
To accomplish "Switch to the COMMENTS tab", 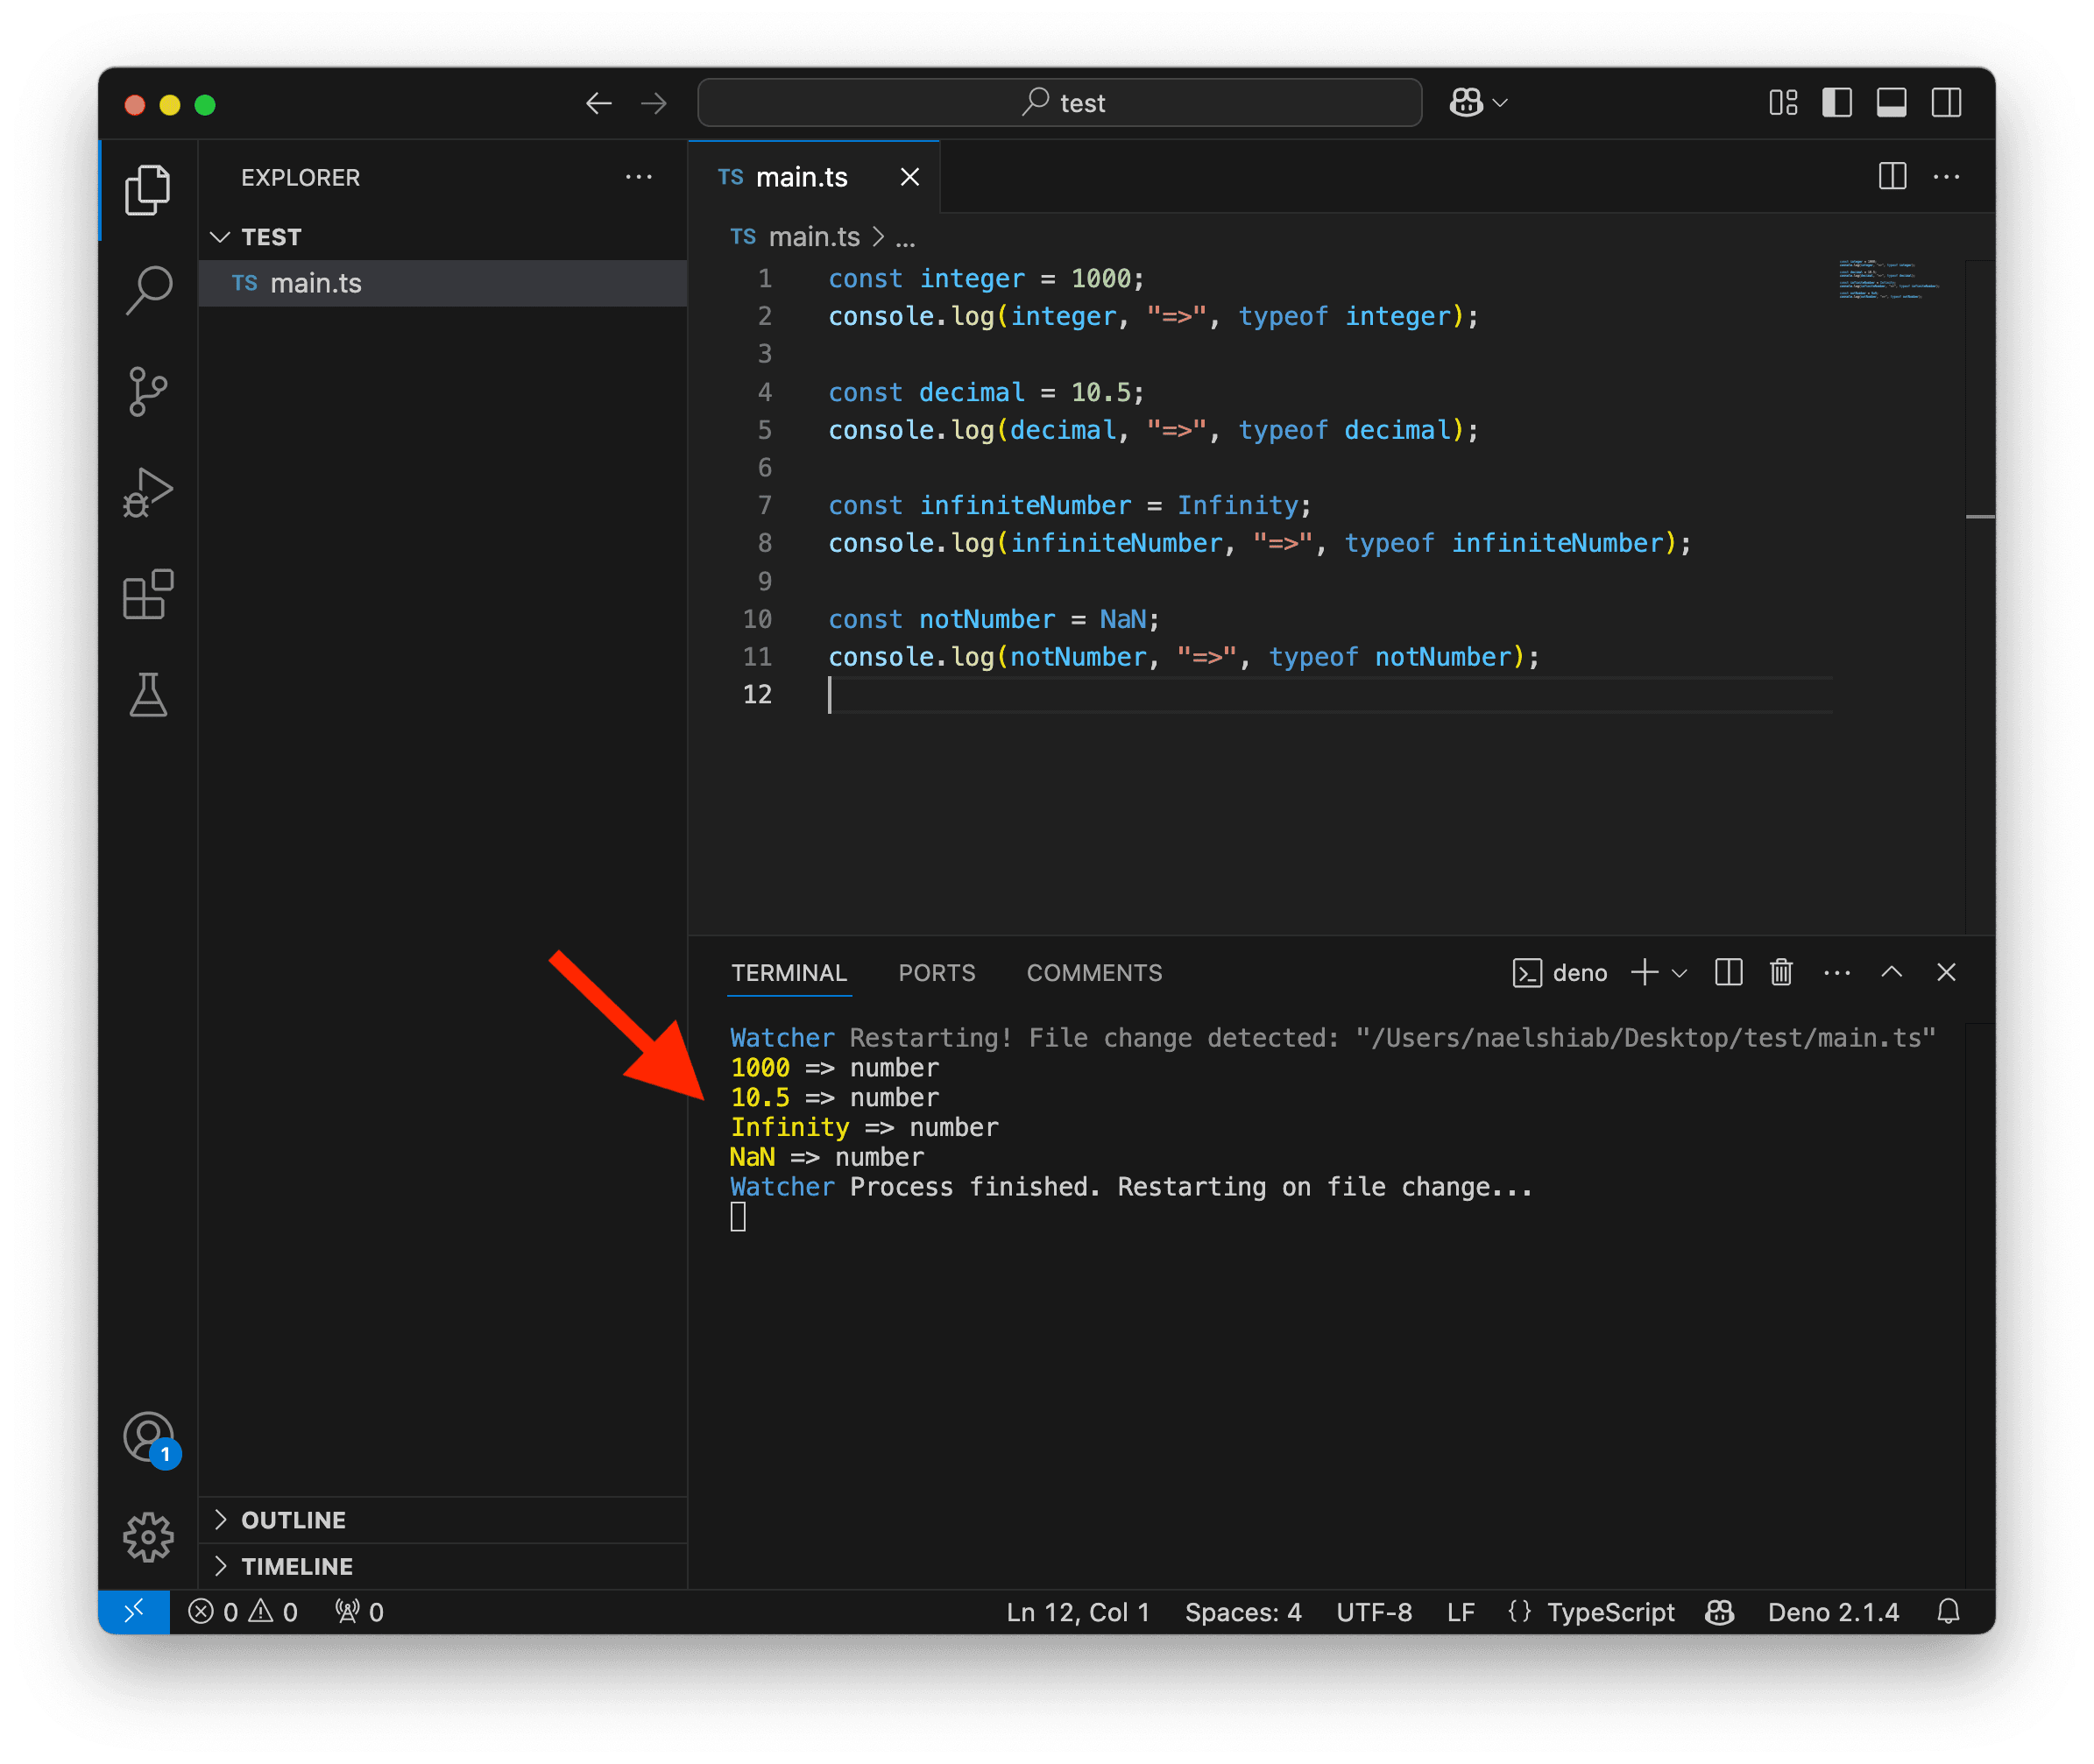I will click(x=1093, y=973).
